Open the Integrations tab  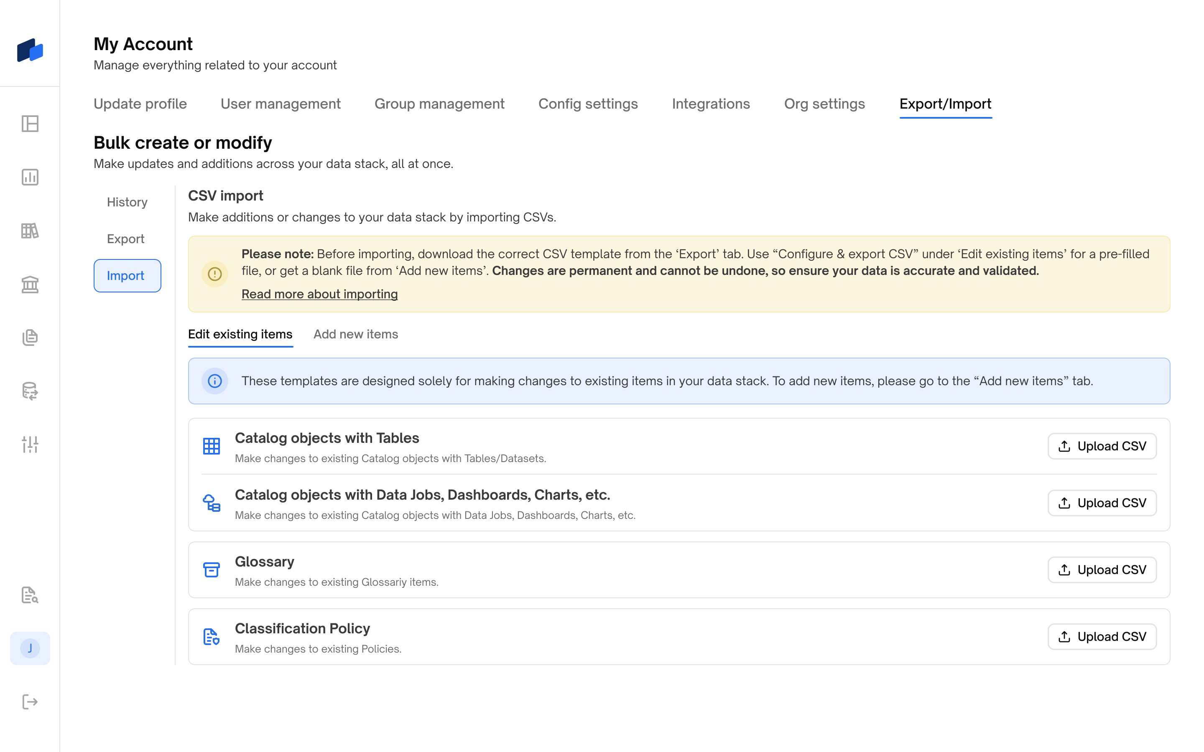[710, 104]
